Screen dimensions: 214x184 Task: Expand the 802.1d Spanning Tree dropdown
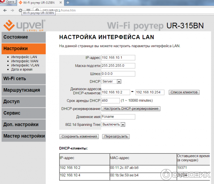coord(113,124)
